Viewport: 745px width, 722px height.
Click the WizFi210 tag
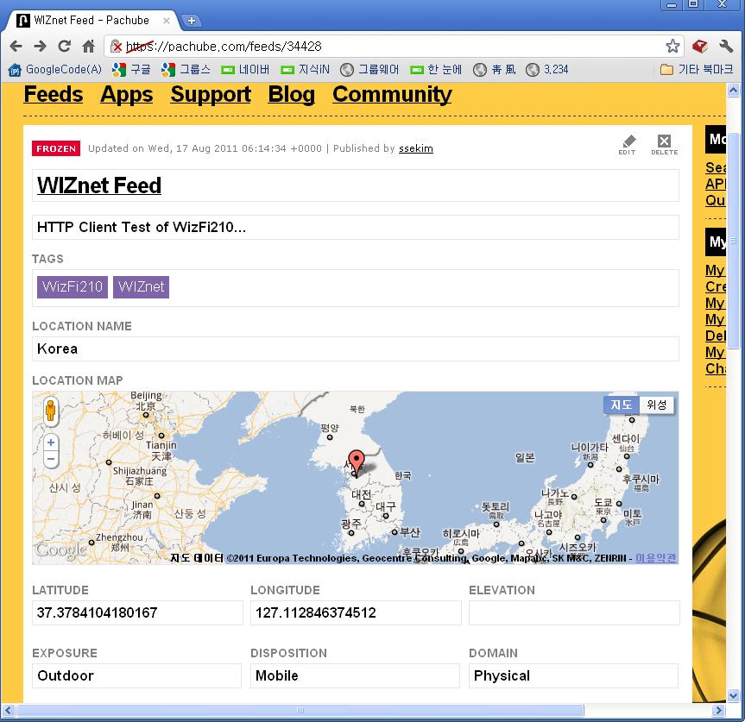tap(73, 286)
